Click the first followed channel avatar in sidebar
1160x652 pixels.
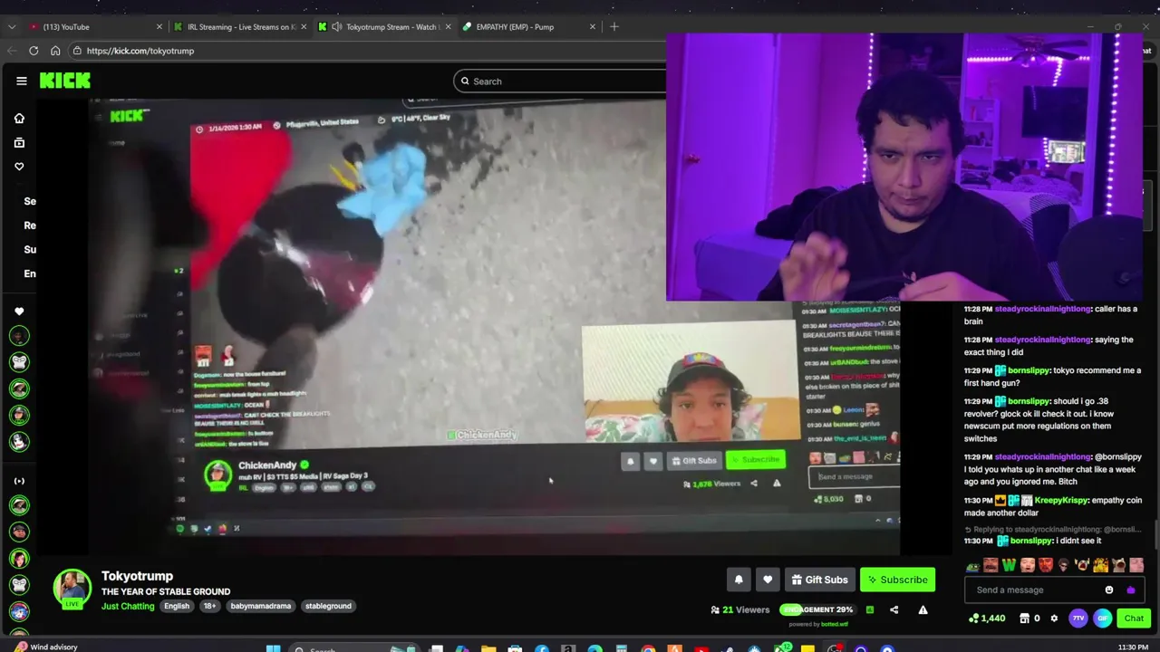tap(19, 336)
